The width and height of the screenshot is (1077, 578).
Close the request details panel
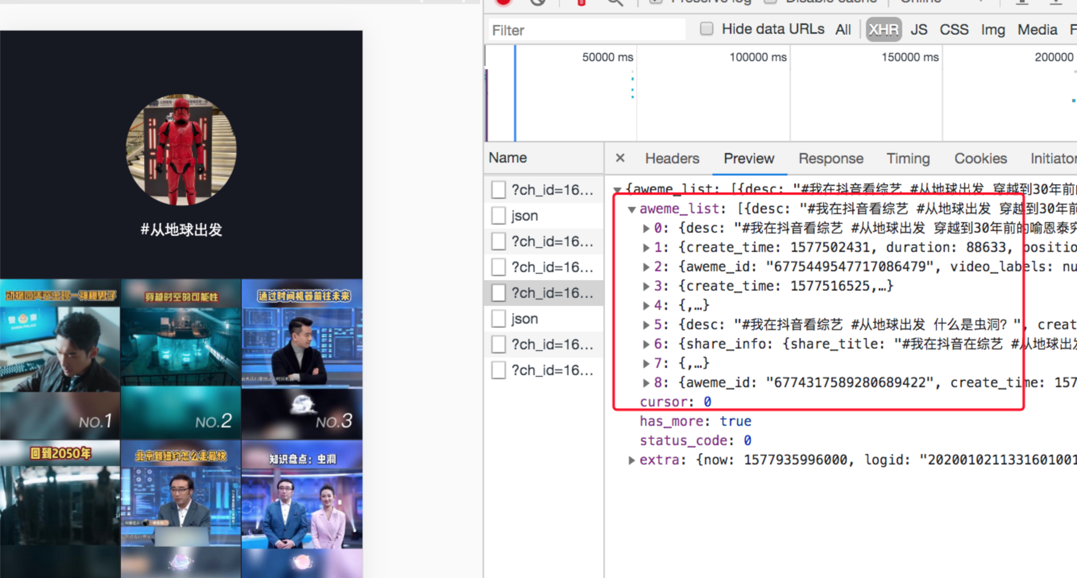coord(620,158)
